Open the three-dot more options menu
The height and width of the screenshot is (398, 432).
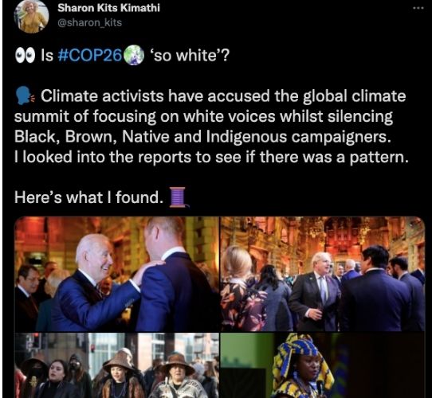tap(418, 9)
